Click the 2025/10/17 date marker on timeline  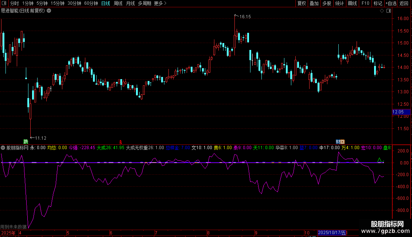pos(332,233)
